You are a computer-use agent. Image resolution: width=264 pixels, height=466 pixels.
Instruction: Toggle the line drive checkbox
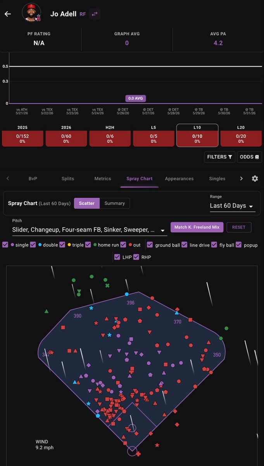coord(184,245)
